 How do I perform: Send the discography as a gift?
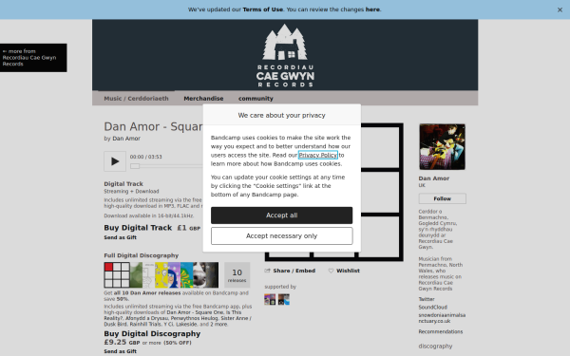pyautogui.click(x=121, y=351)
